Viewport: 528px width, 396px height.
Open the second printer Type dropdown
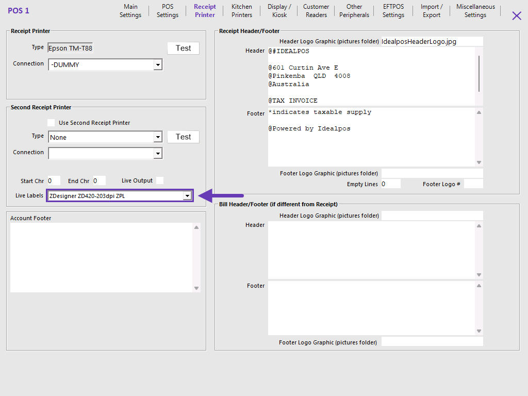click(158, 137)
